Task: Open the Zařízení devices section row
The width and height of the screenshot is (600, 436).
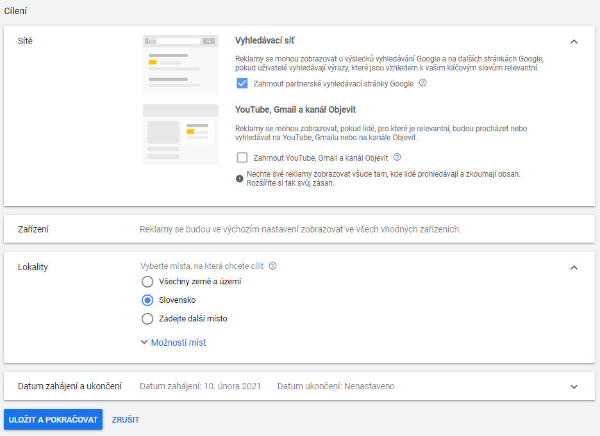Action: pyautogui.click(x=299, y=229)
